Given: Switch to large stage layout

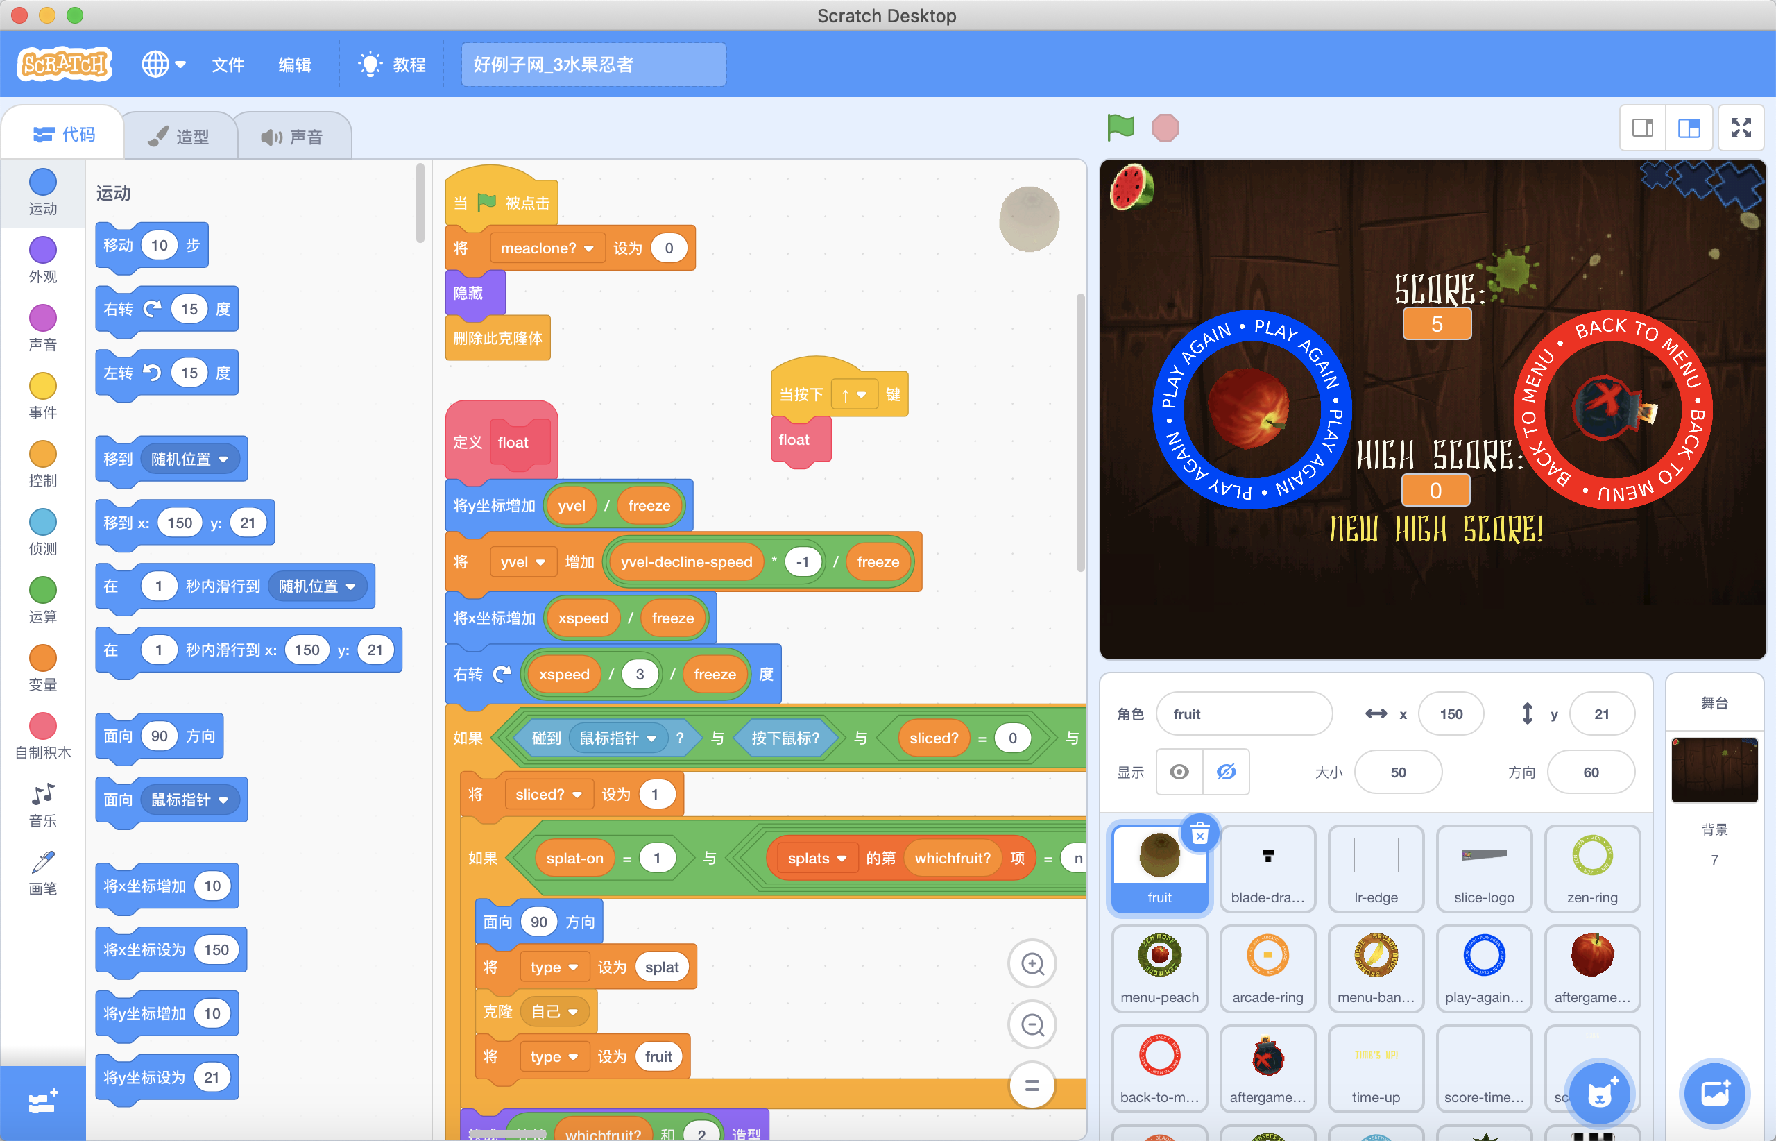Looking at the screenshot, I should point(1689,128).
